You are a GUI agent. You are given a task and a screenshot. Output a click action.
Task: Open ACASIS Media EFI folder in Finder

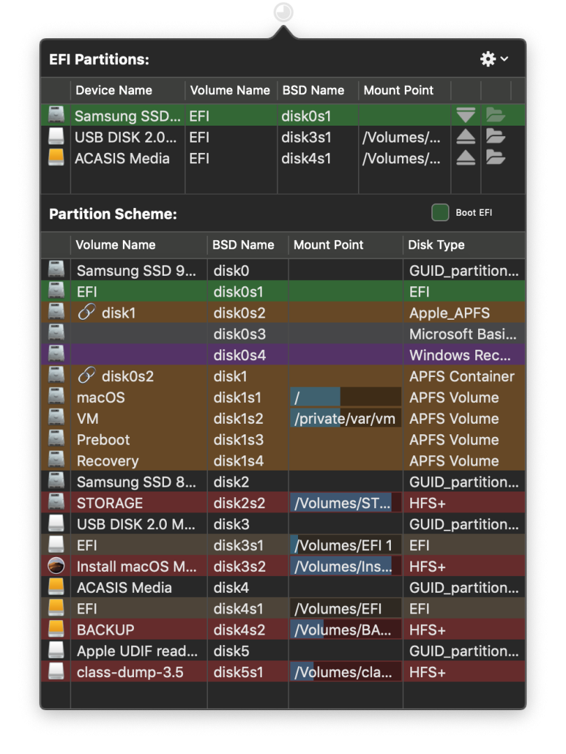(496, 158)
